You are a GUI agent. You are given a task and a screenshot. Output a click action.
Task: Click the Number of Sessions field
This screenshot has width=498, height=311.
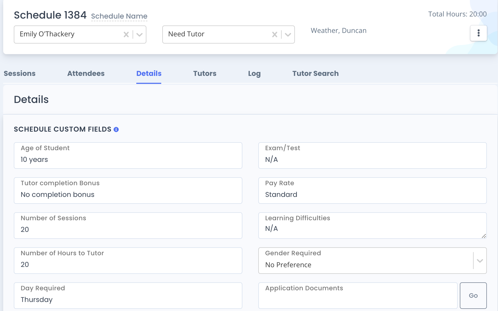128,226
